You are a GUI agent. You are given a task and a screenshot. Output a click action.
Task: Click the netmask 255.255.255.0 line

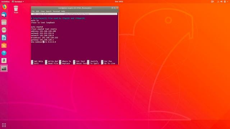click(x=42, y=33)
